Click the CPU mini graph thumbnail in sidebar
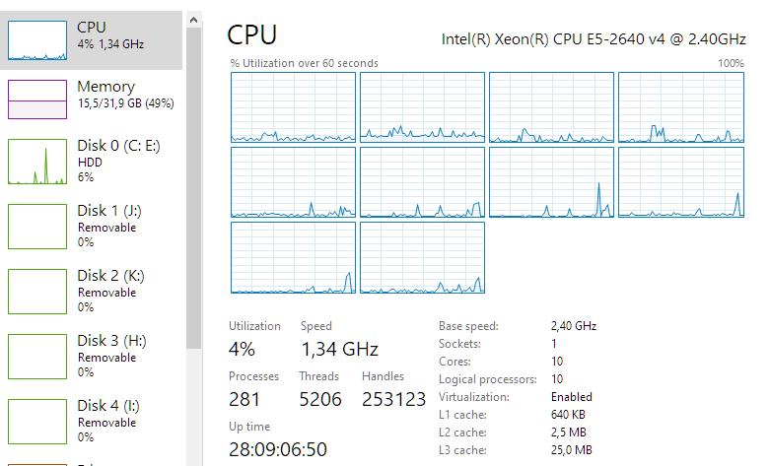Viewport: 769px width, 466px height. (x=35, y=39)
